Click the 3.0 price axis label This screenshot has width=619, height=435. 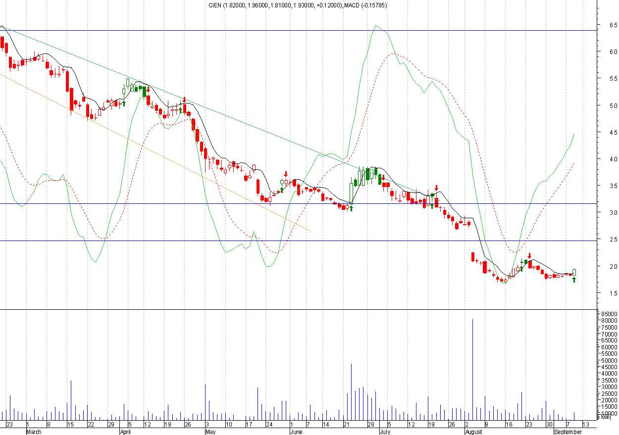pos(613,212)
